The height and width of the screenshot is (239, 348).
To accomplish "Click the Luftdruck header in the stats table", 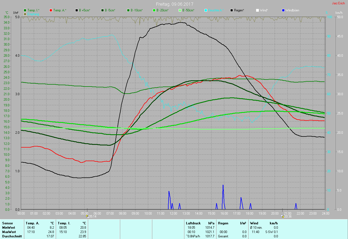I will point(193,223).
